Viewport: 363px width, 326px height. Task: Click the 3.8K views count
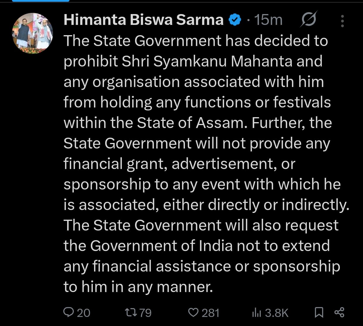point(277,313)
